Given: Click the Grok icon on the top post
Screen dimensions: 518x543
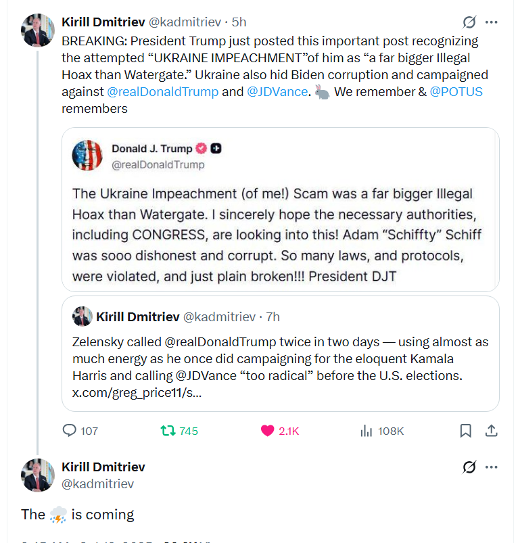Looking at the screenshot, I should [x=468, y=22].
